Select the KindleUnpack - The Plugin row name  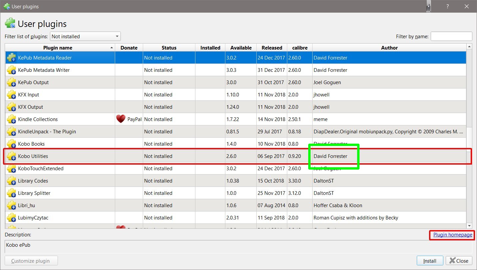[x=47, y=131]
